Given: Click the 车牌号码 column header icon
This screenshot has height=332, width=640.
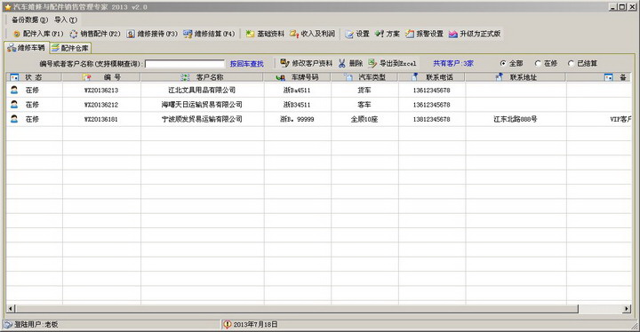Looking at the screenshot, I should 280,77.
